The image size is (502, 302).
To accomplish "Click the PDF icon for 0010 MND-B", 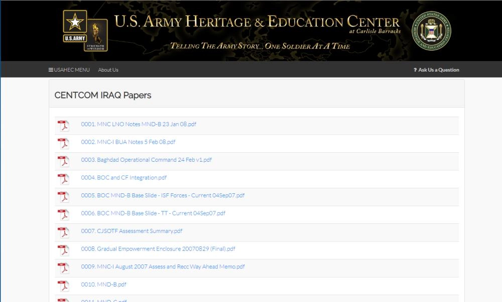I will [63, 285].
